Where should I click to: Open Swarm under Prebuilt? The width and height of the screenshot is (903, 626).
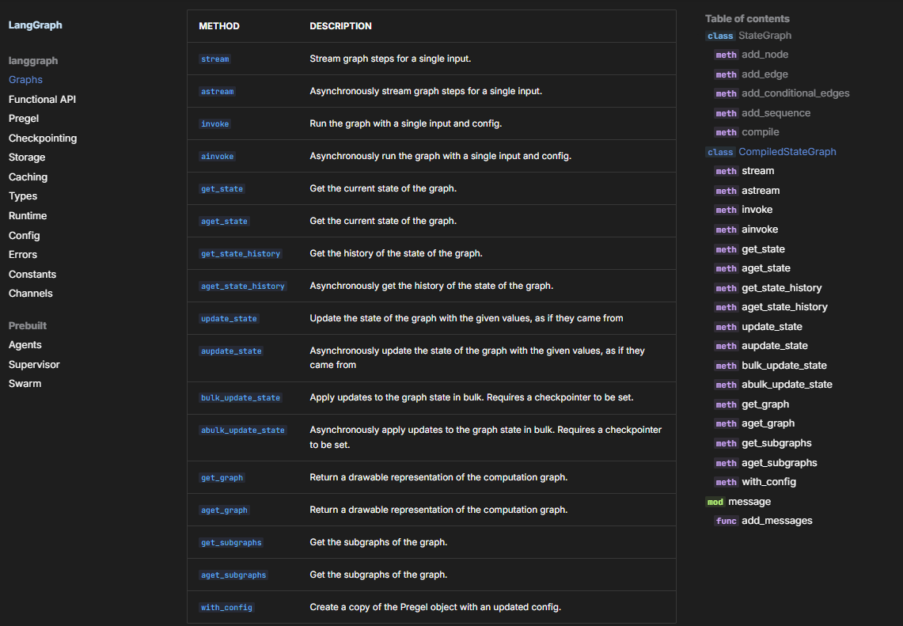click(x=25, y=384)
